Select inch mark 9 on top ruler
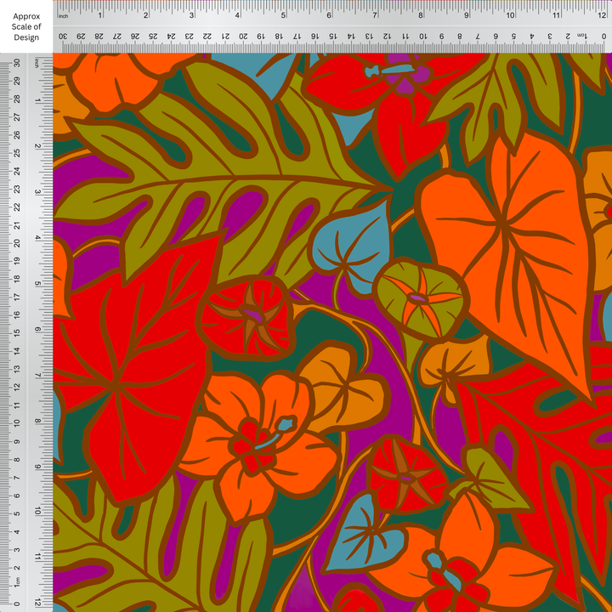This screenshot has height=612, width=612. pos(467,15)
